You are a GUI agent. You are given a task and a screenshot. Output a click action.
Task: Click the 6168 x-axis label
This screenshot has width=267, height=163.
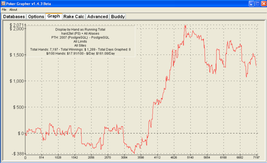[223, 158]
